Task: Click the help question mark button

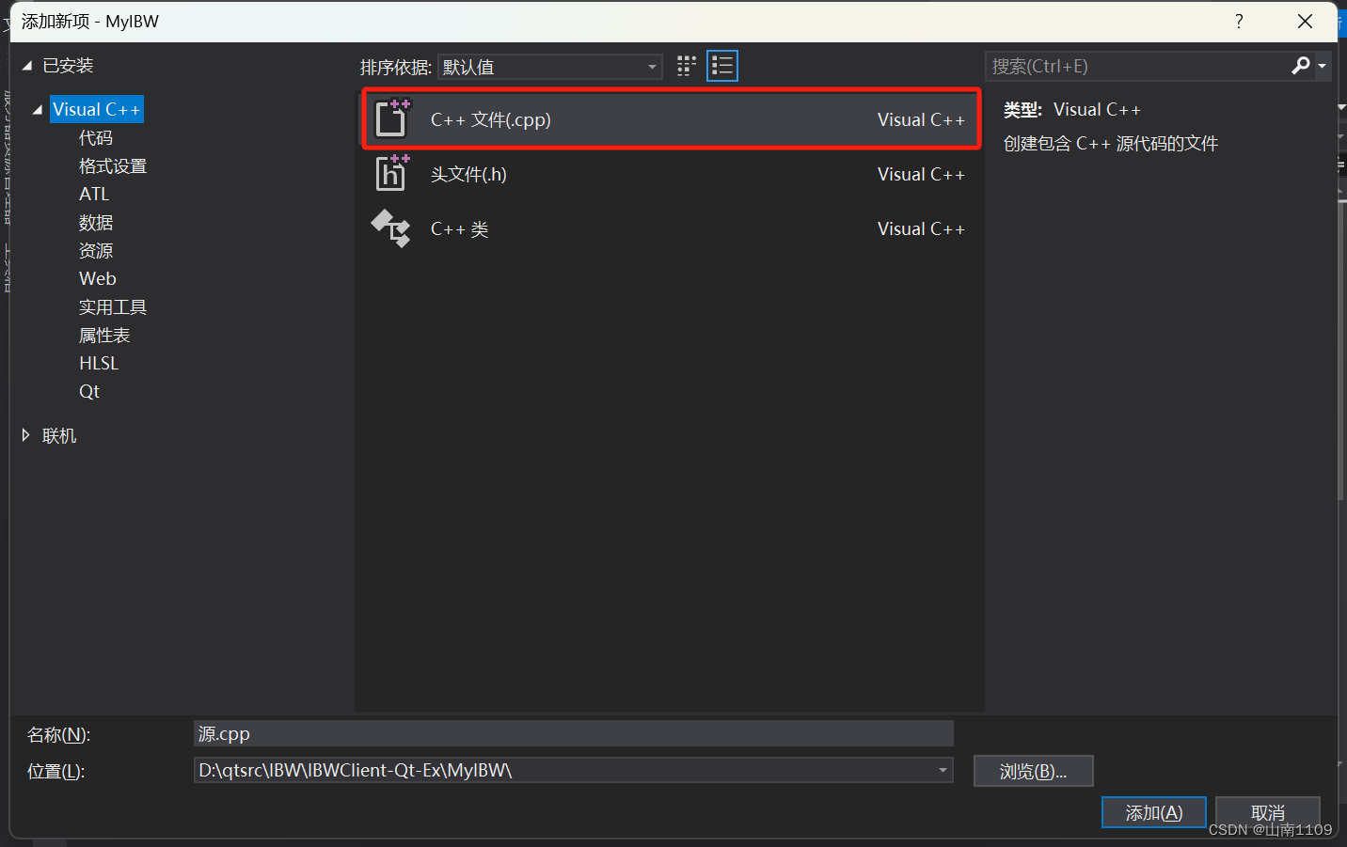Action: coord(1239,21)
